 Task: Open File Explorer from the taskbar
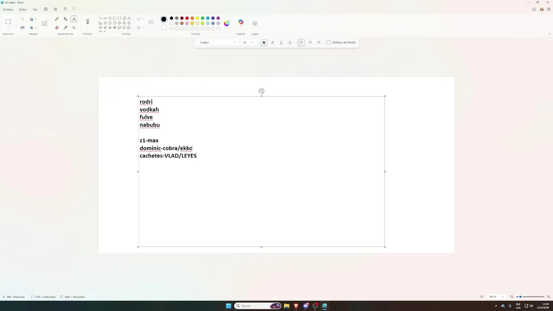coord(286,306)
